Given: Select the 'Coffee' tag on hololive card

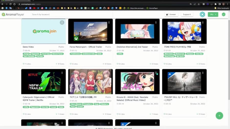Looking at the screenshot, I should (x=120, y=54).
